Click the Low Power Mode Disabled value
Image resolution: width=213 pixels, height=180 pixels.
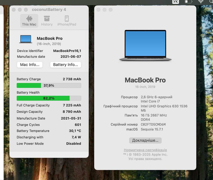pos(74,144)
